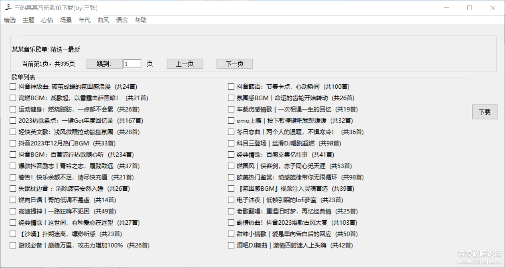Click text 当前第1页,共335页

(48, 63)
